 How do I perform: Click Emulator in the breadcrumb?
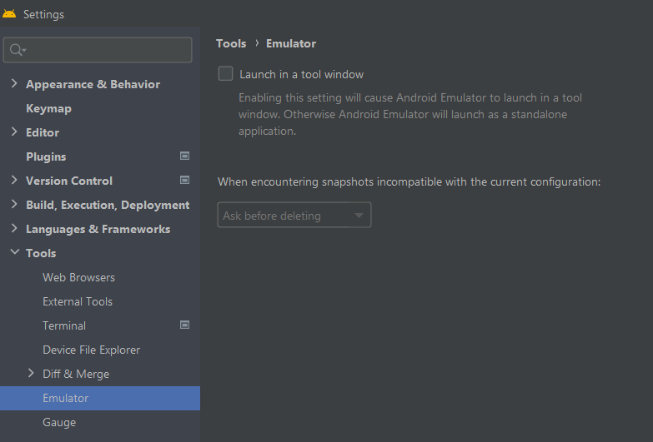(x=291, y=43)
